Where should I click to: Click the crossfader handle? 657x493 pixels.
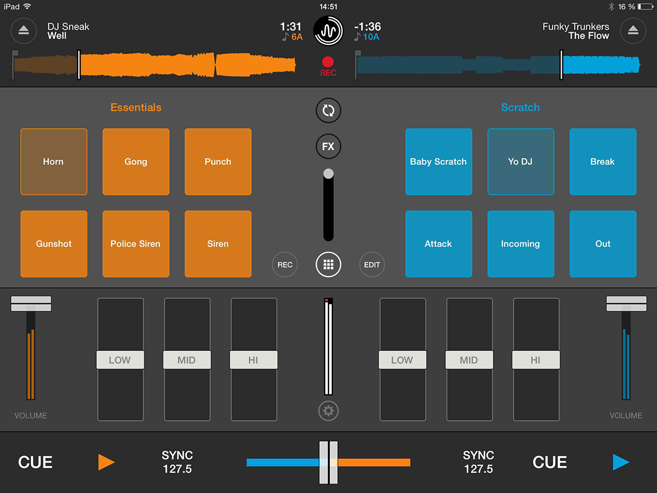pos(328,462)
